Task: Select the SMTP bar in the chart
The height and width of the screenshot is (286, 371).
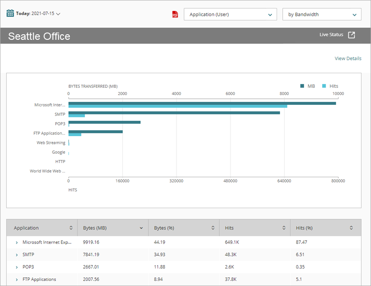Action: [x=171, y=113]
